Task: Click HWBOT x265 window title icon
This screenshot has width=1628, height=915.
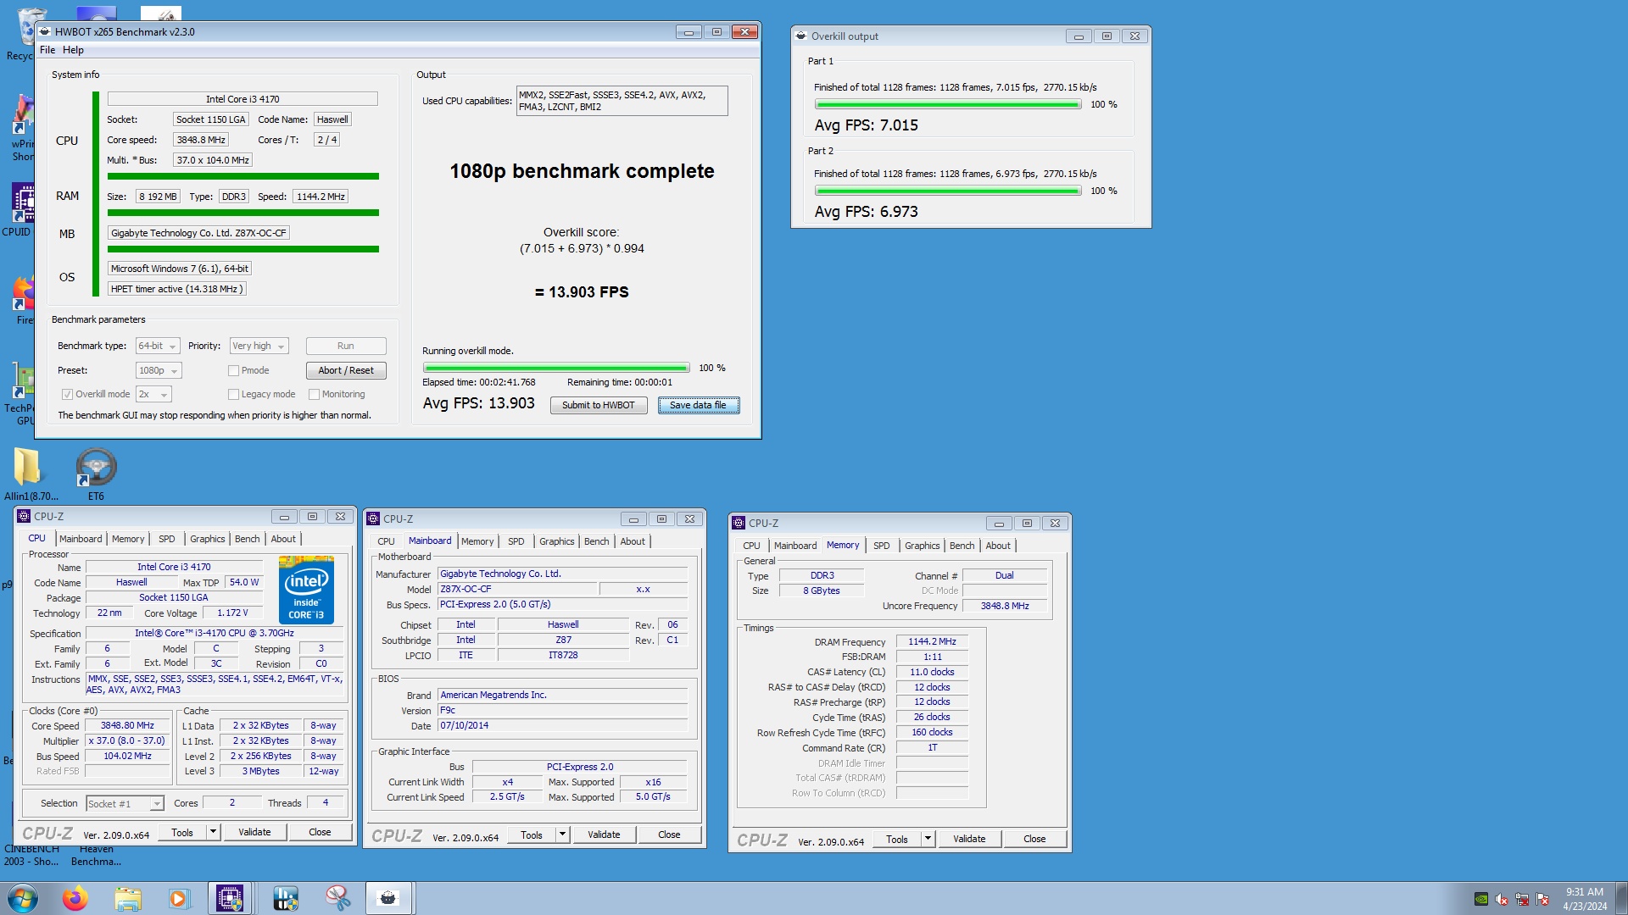Action: (46, 31)
